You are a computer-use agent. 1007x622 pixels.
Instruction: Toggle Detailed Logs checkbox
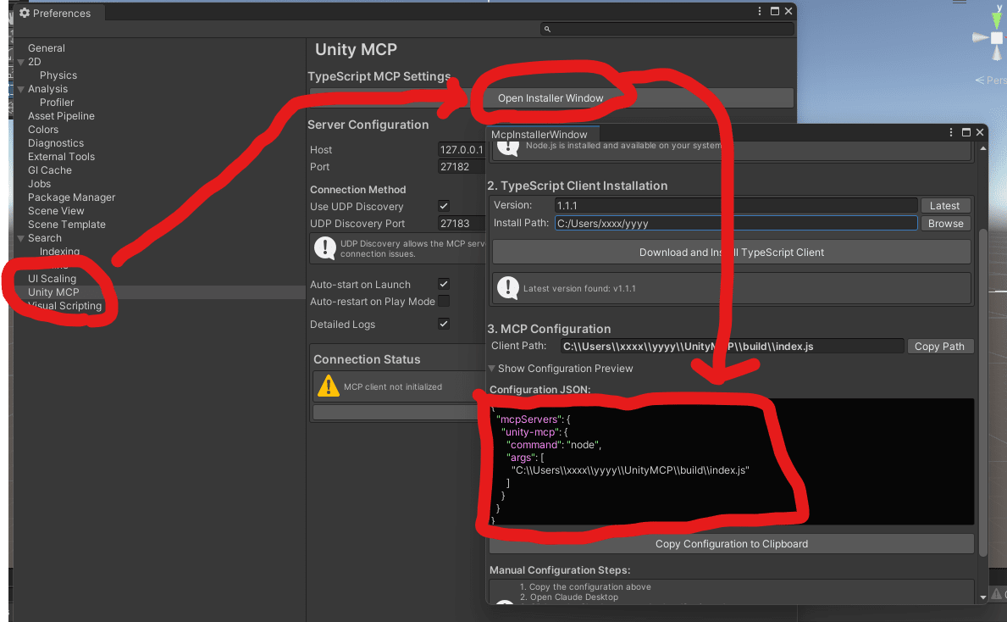tap(444, 323)
